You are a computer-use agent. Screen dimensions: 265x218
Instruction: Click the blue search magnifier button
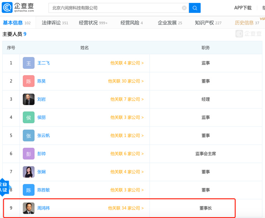click(x=195, y=8)
